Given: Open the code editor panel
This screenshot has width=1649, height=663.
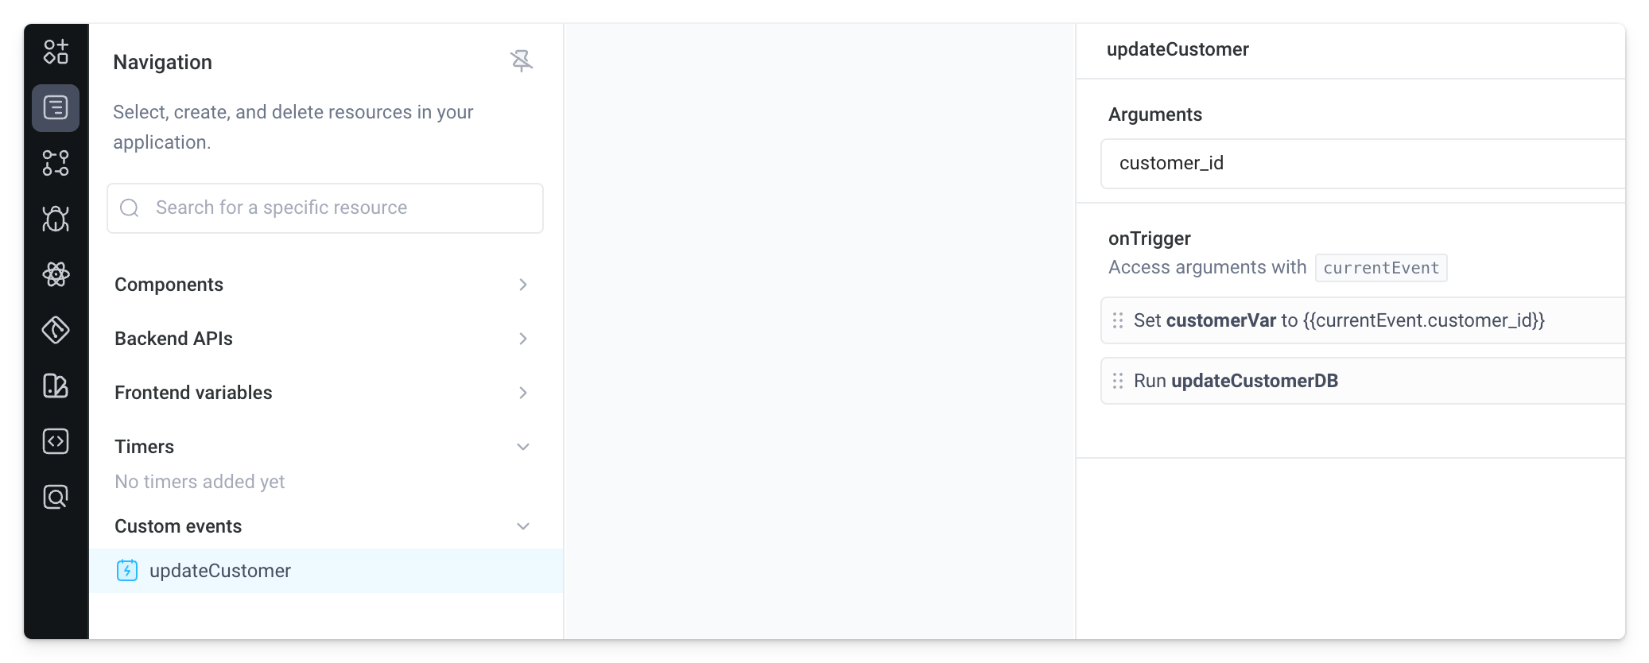Looking at the screenshot, I should coord(55,441).
